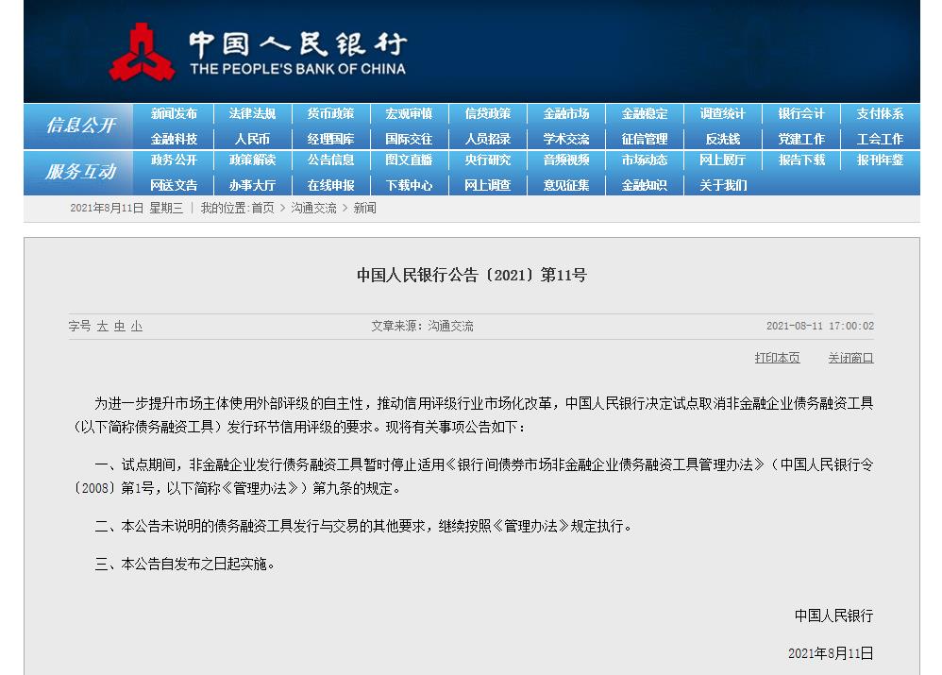The image size is (942, 675).
Task: Select 信贷政策 in navigation
Action: pyautogui.click(x=488, y=113)
